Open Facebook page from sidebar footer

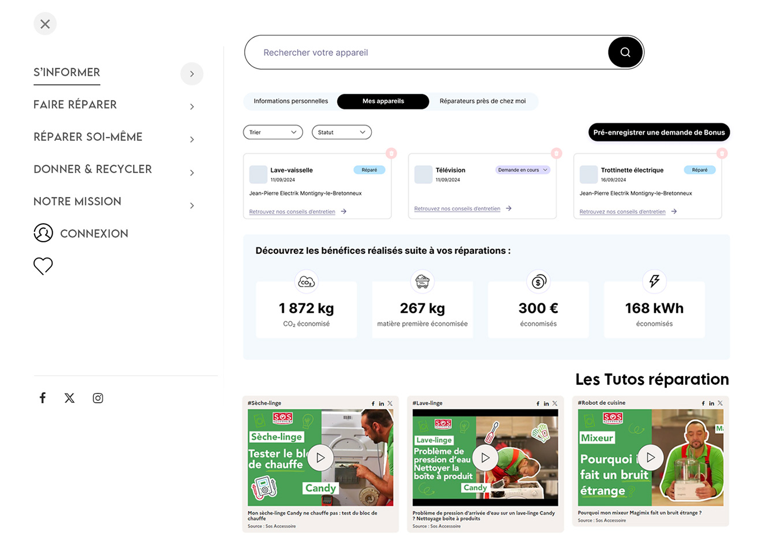point(43,397)
